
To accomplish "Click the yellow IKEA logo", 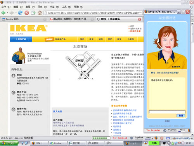I will [x=29, y=28].
